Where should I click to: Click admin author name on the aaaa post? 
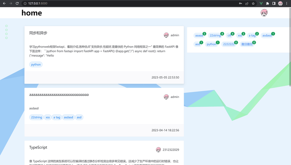pos(175,97)
